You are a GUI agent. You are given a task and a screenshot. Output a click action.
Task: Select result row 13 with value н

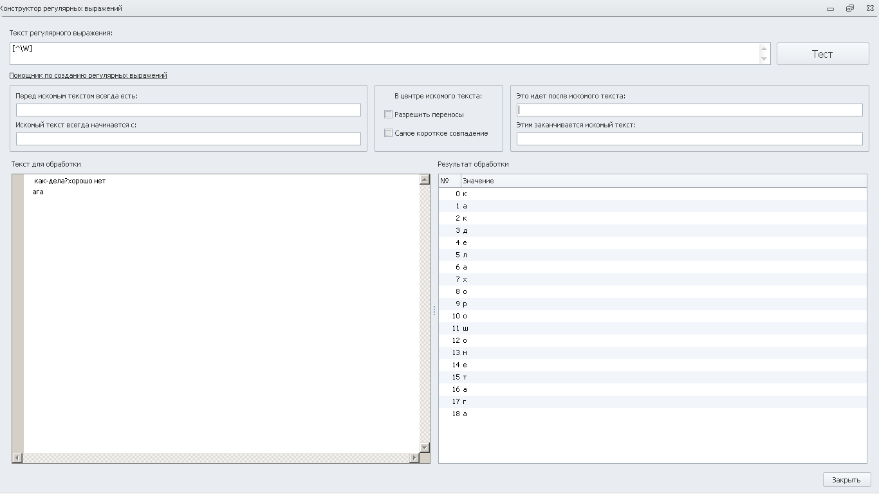pyautogui.click(x=652, y=352)
